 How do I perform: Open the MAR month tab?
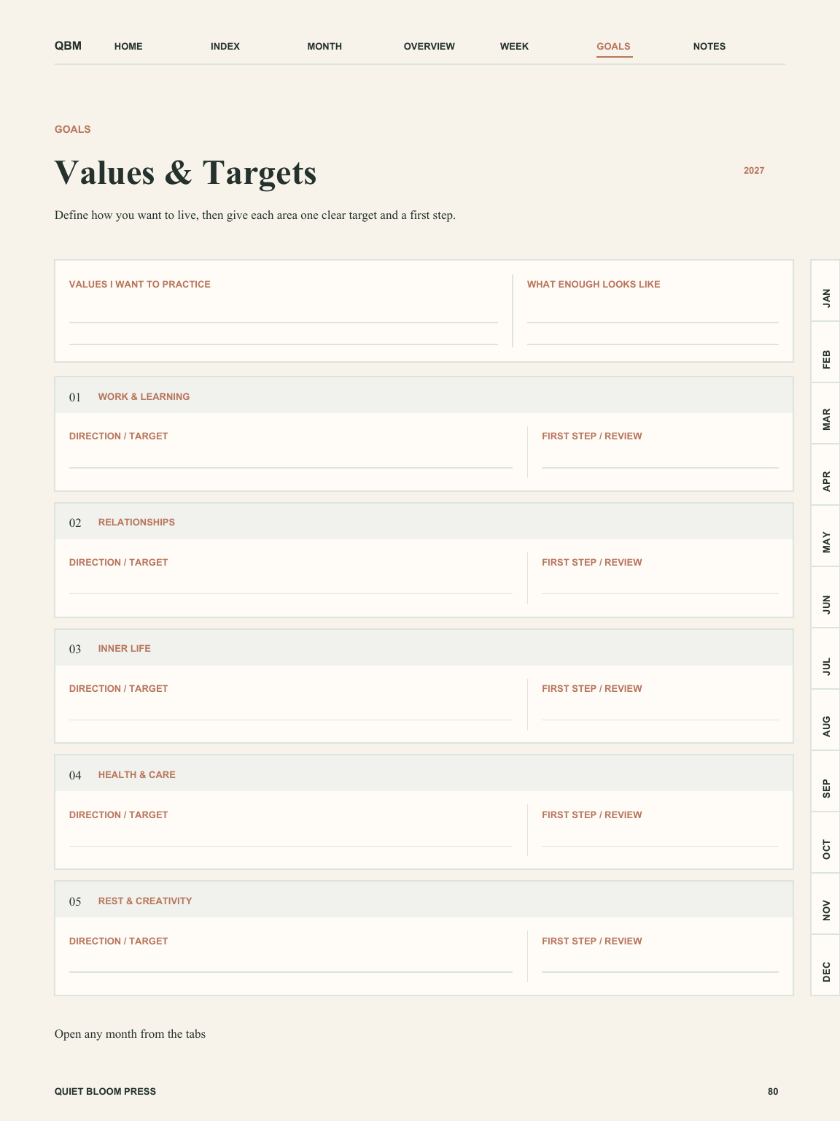(825, 413)
